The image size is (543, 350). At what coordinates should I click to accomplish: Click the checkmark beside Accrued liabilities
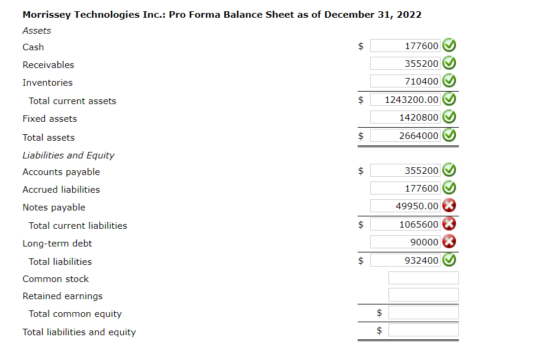pos(449,187)
